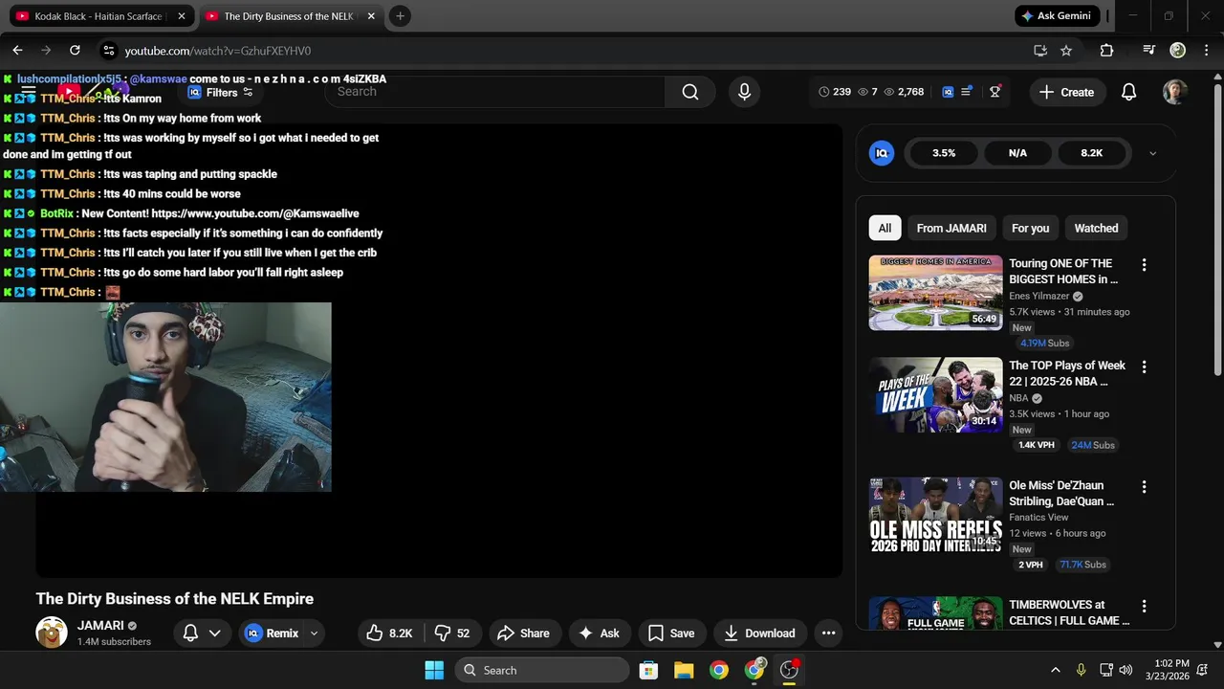Click the Create button

point(1066,92)
